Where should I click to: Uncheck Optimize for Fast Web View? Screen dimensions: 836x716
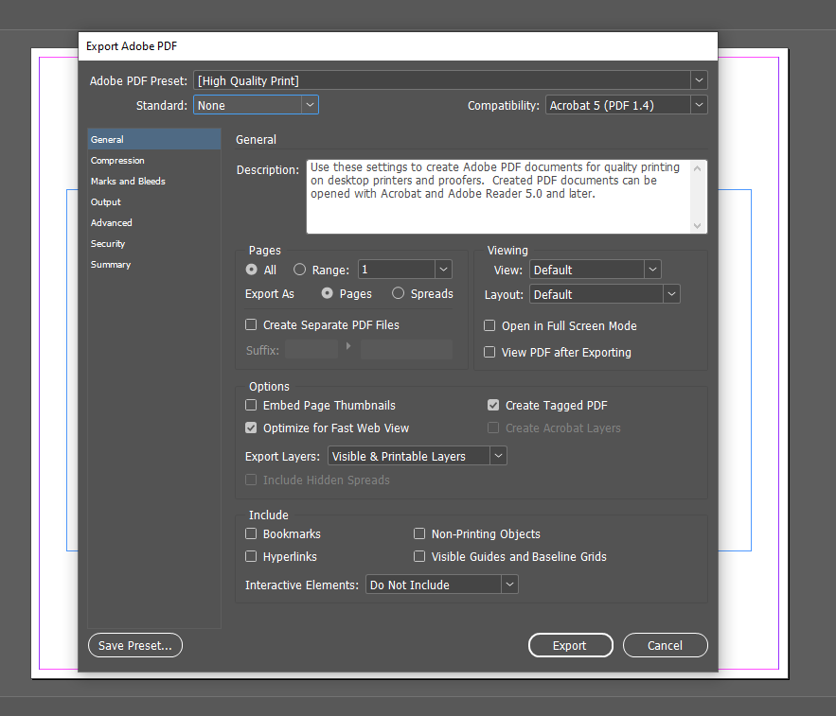(251, 428)
